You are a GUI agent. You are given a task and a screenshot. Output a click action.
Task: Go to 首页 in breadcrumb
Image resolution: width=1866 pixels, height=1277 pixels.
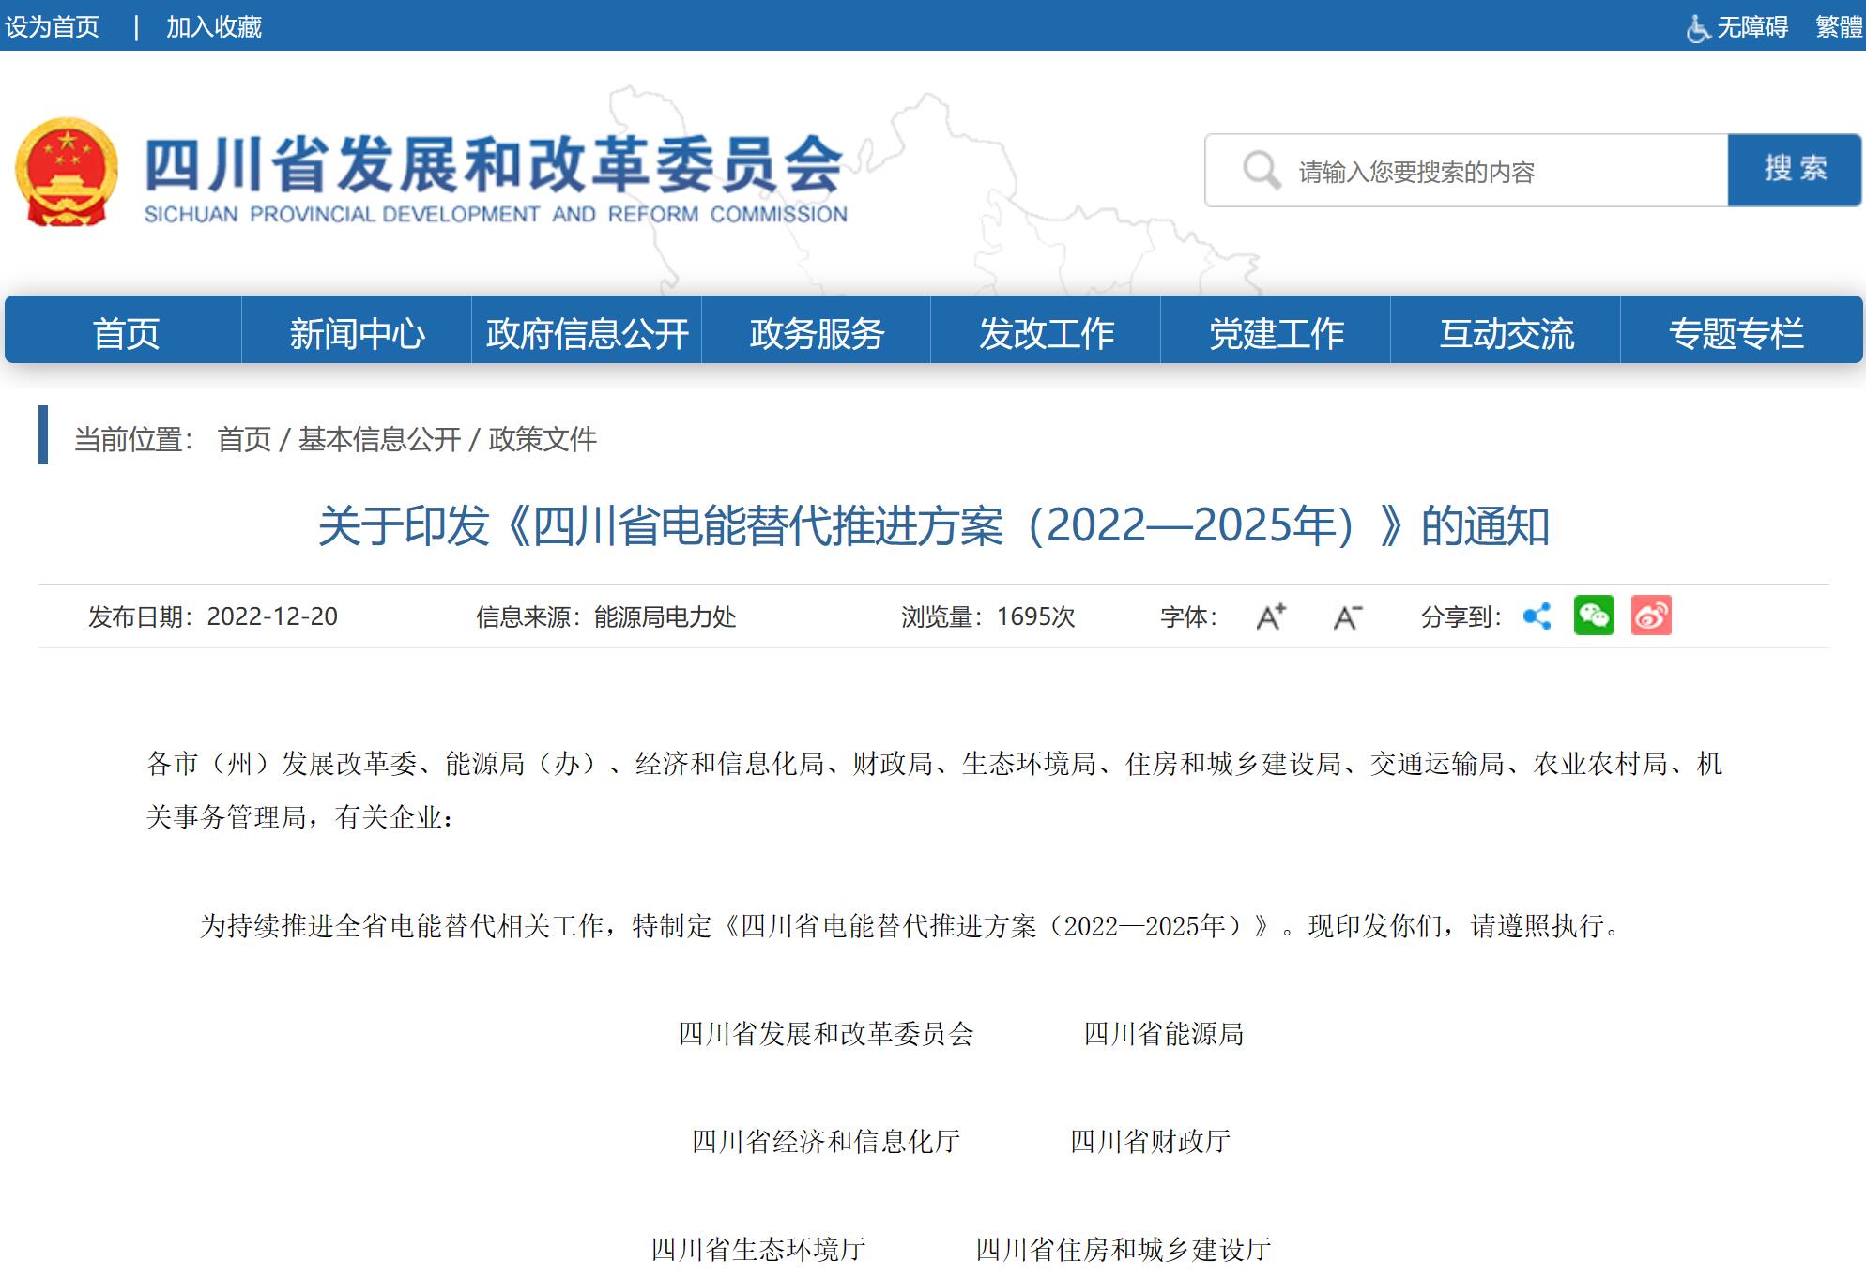point(244,439)
